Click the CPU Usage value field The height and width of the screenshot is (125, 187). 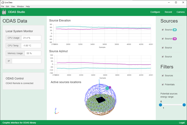[31, 38]
